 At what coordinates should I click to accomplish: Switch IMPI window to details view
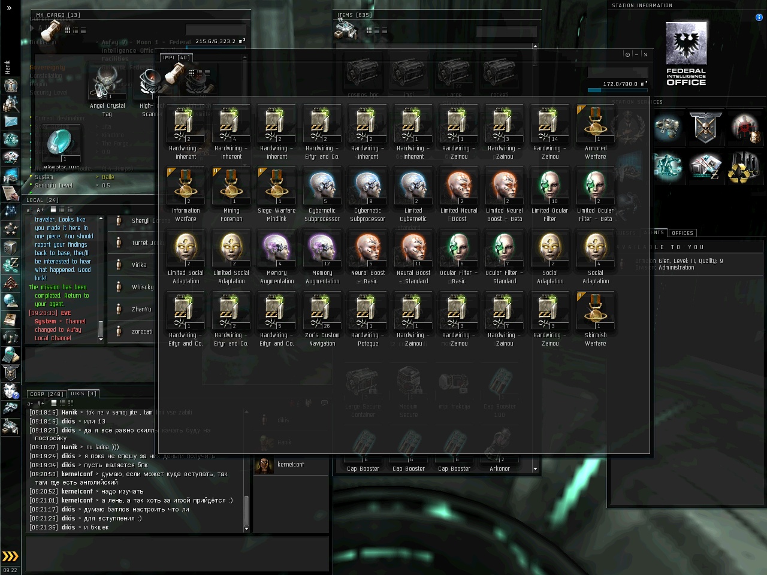tap(200, 72)
